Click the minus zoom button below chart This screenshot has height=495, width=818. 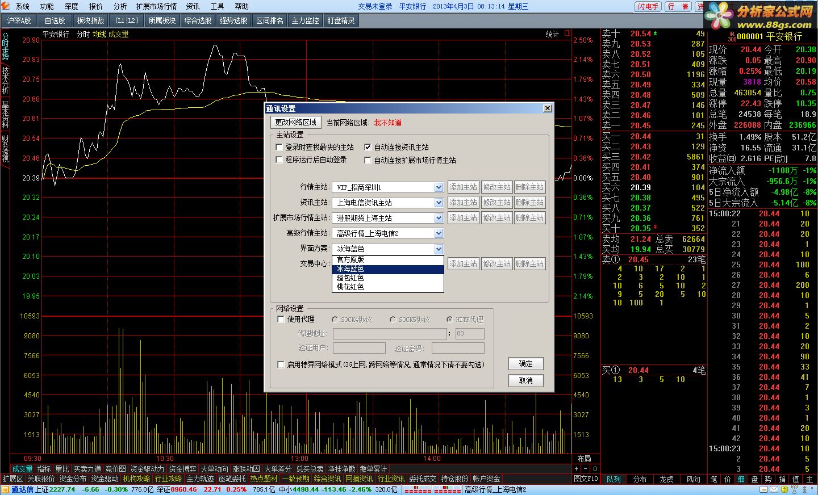tap(586, 469)
